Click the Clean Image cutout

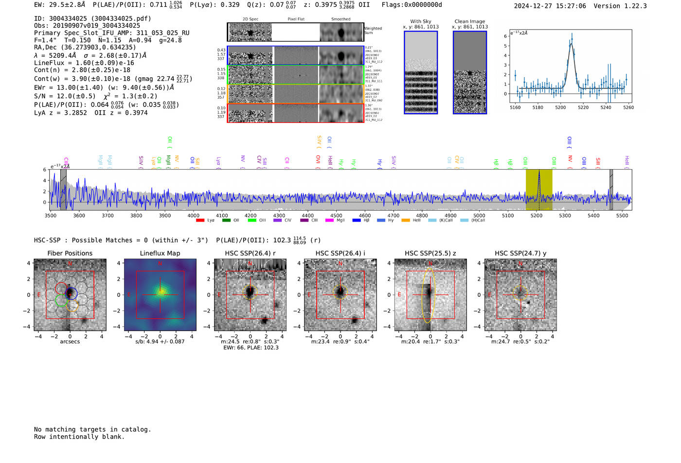(470, 72)
